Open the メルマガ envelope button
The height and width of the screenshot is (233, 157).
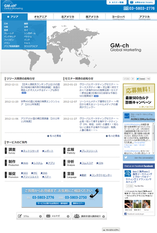58,216
